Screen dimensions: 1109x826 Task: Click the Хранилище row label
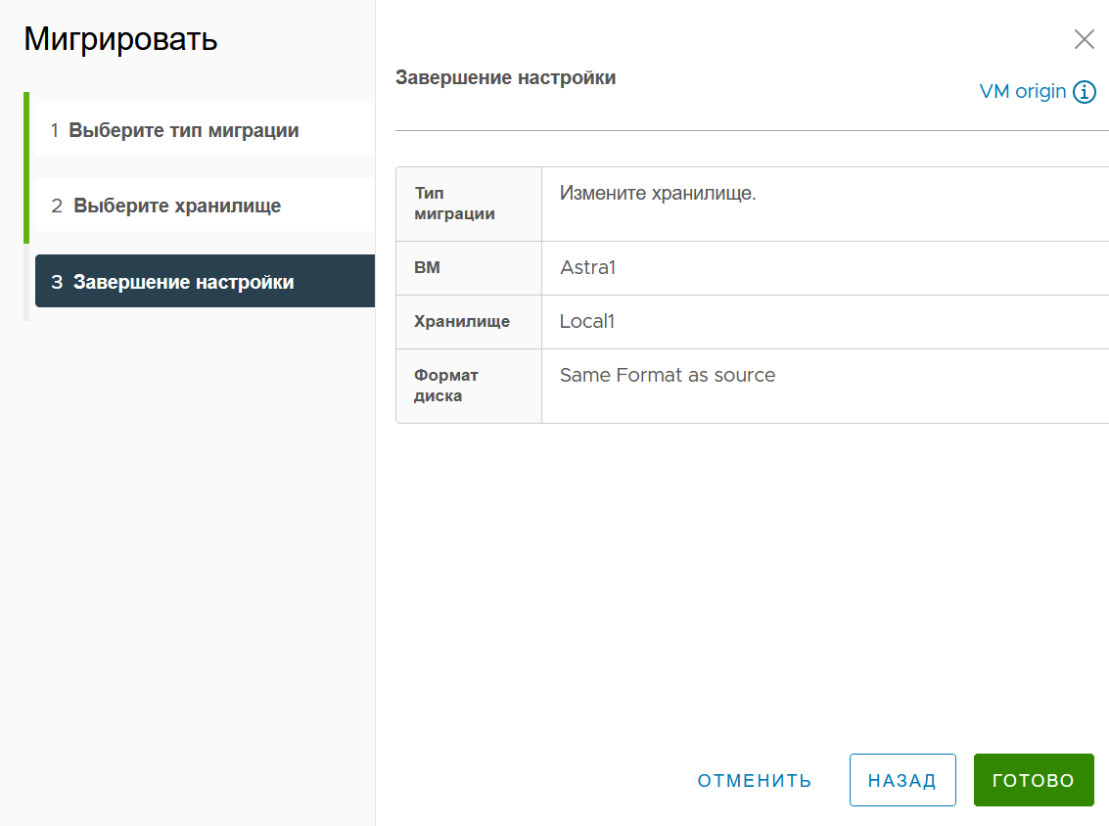[x=462, y=321]
